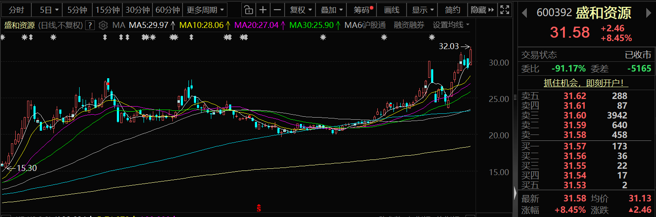Switch to 简约 simplified view mode
This screenshot has width=656, height=217.
[453, 10]
